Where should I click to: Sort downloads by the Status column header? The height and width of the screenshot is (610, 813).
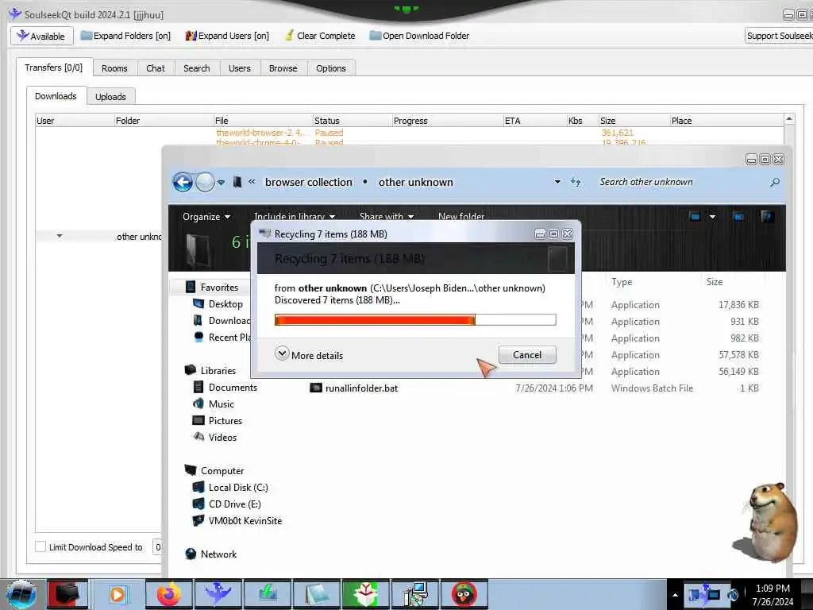point(352,121)
